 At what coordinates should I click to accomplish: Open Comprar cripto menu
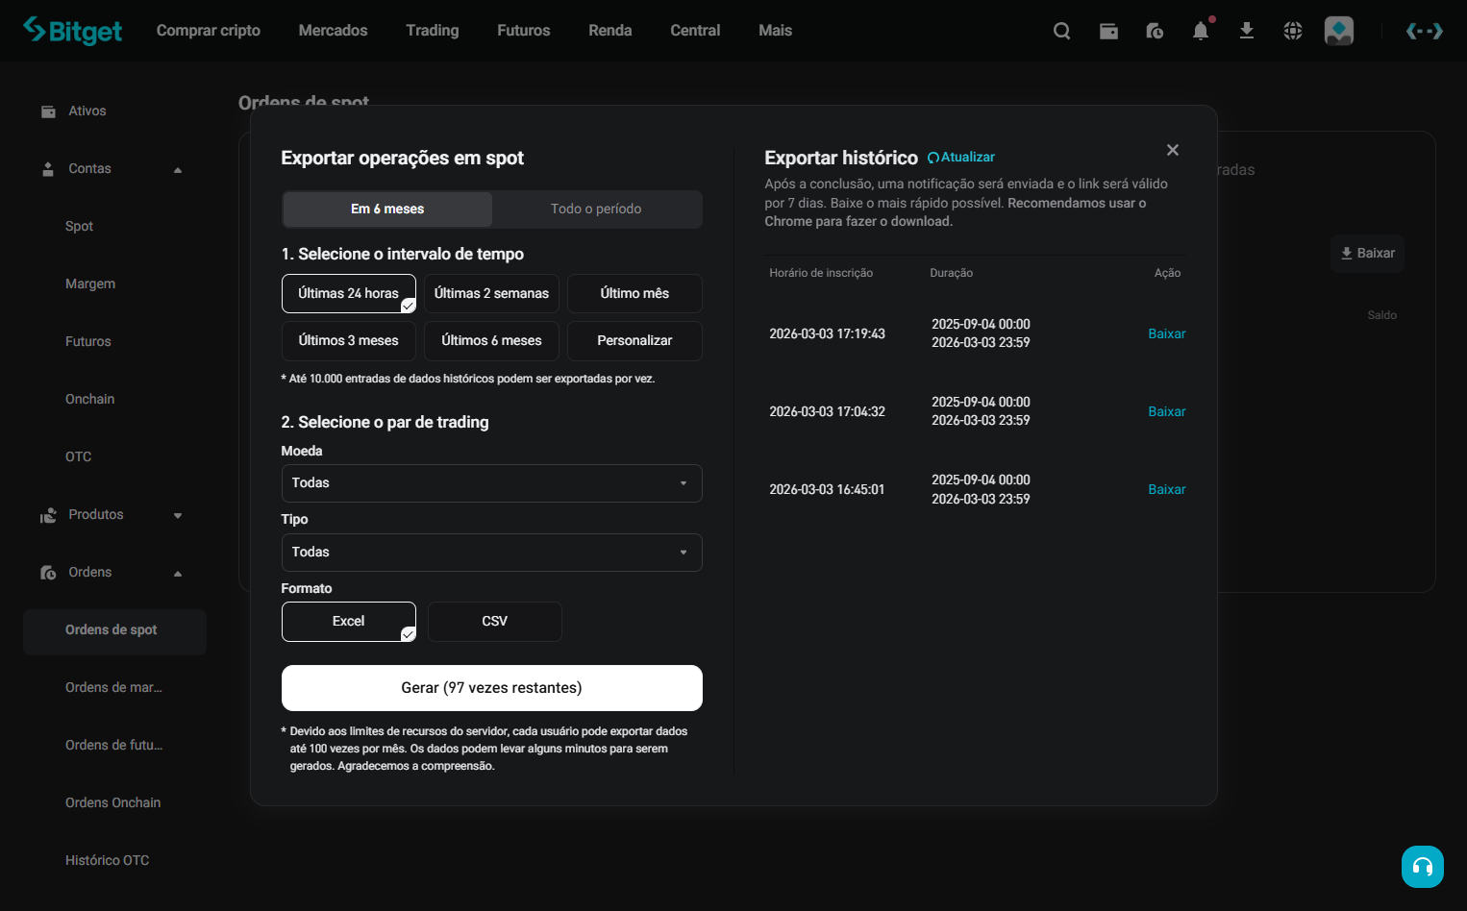[209, 31]
